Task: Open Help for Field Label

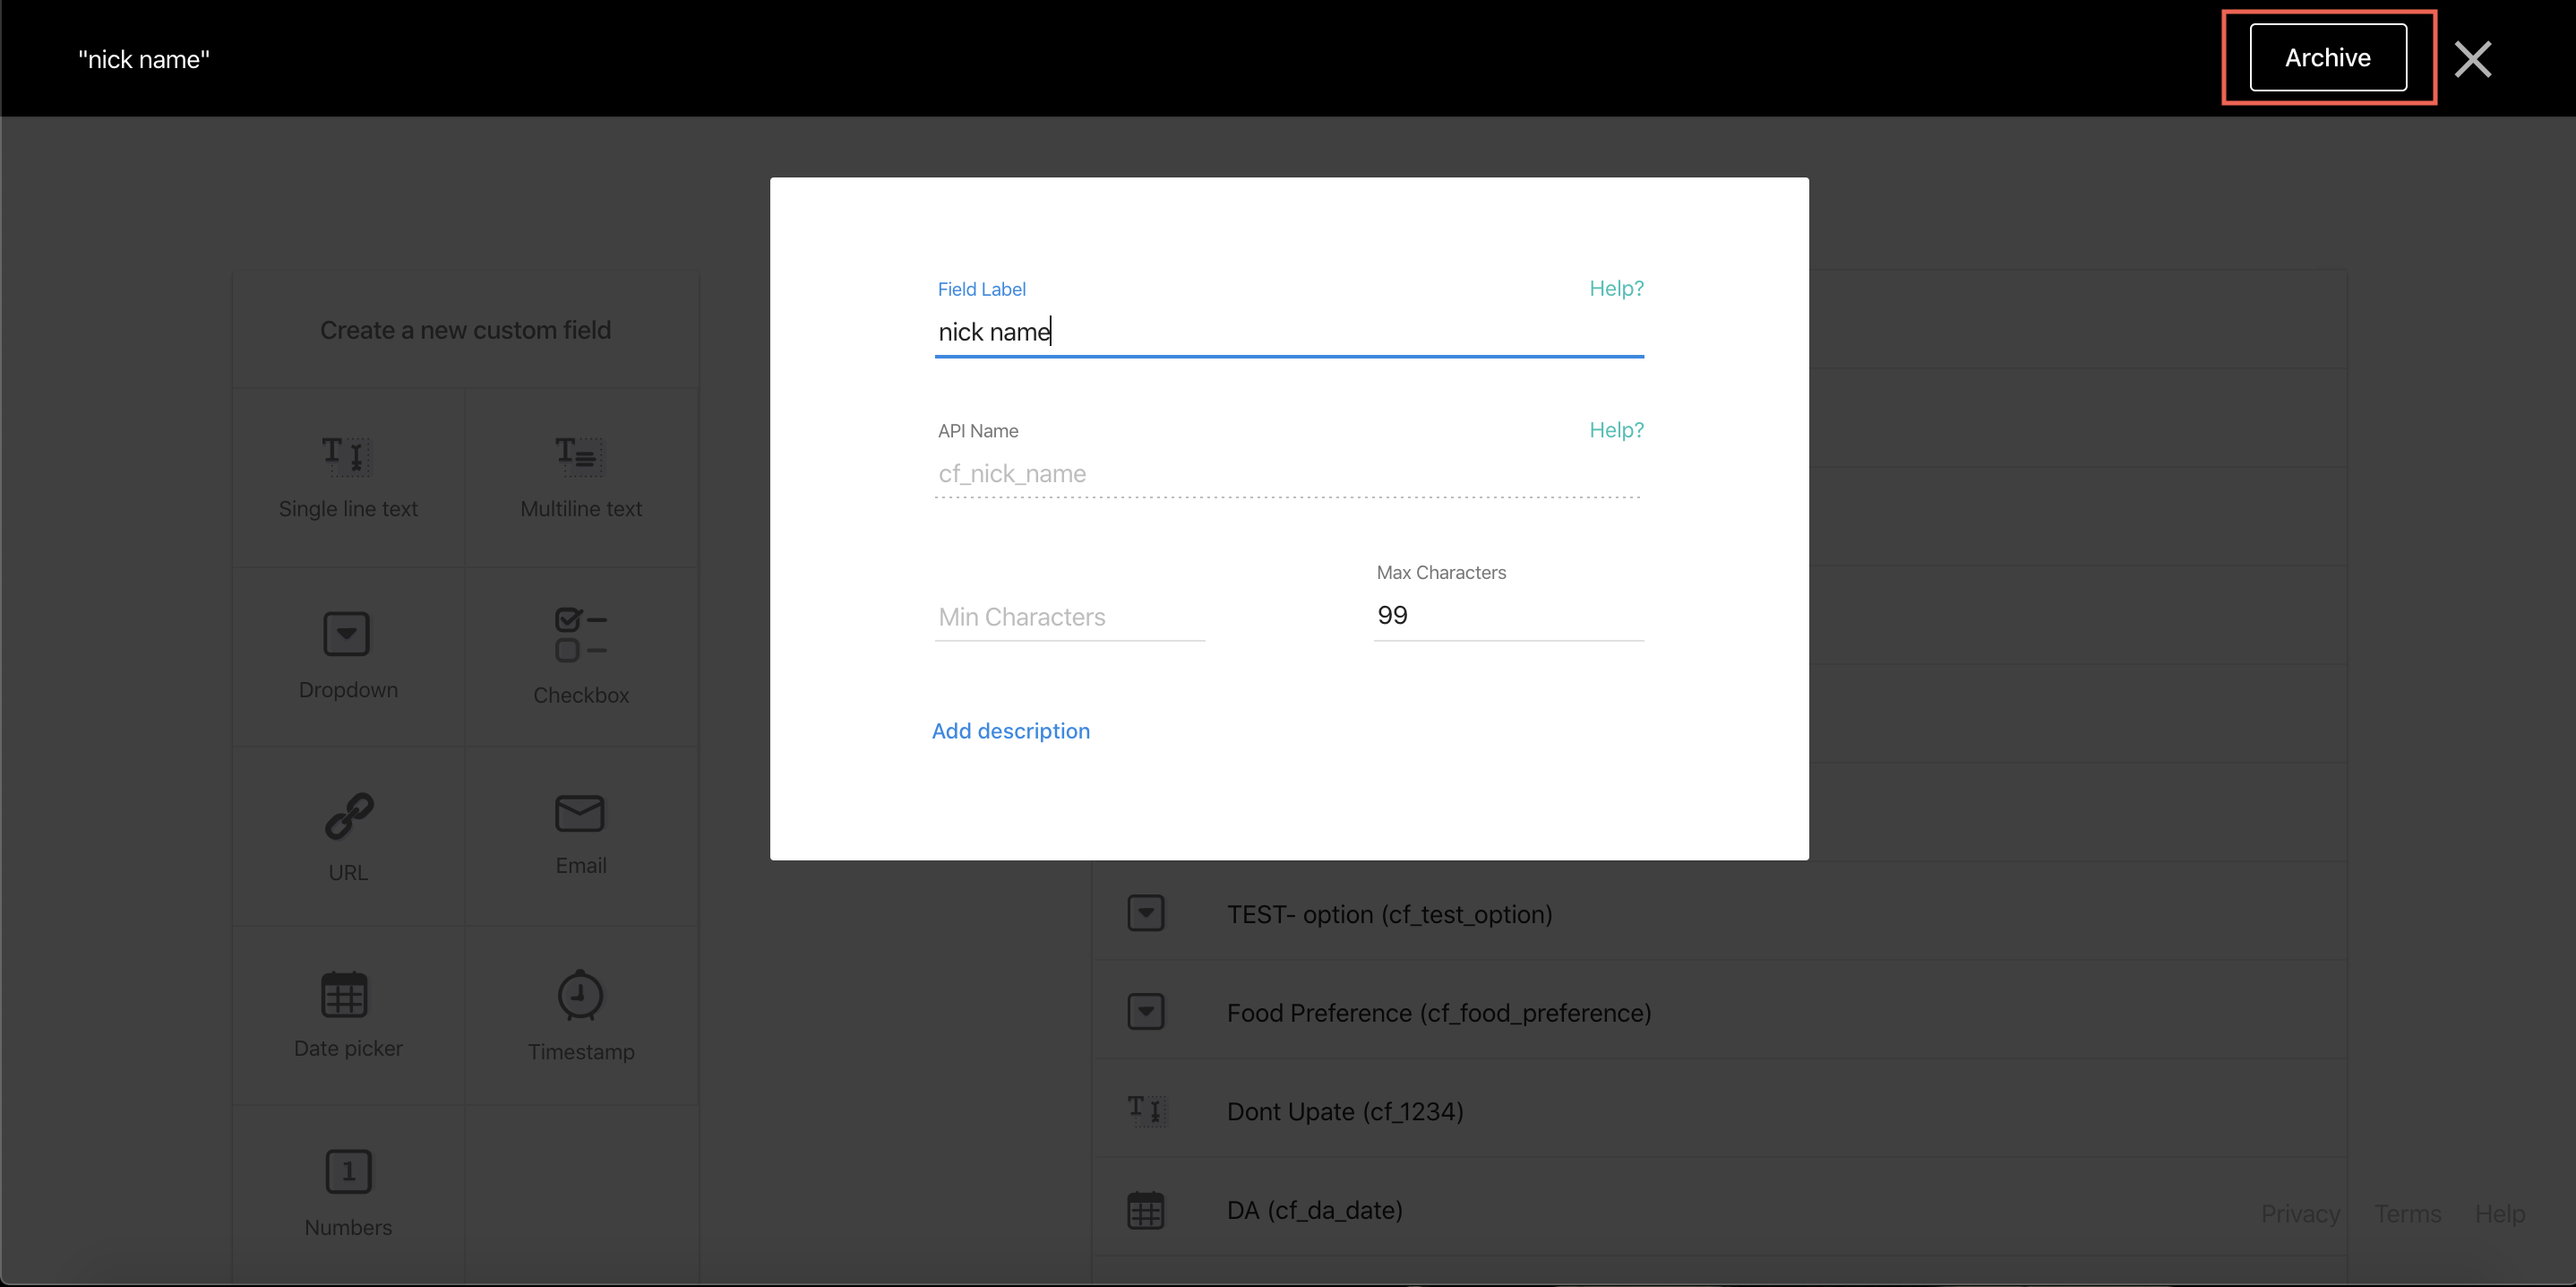Action: pos(1616,289)
